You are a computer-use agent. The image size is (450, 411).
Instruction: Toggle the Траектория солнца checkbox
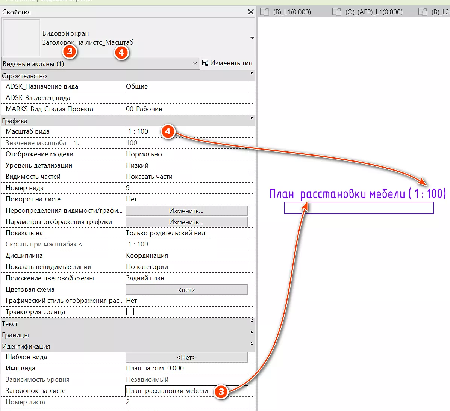coord(130,311)
